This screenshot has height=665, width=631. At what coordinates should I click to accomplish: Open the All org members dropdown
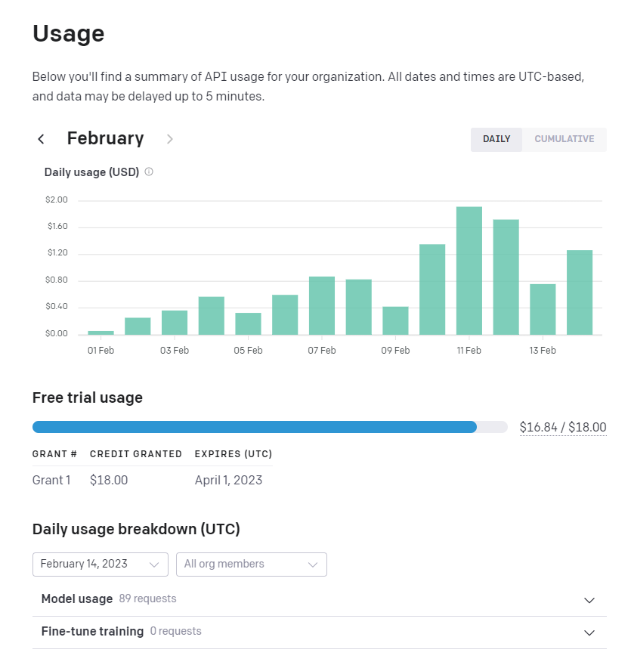point(251,564)
